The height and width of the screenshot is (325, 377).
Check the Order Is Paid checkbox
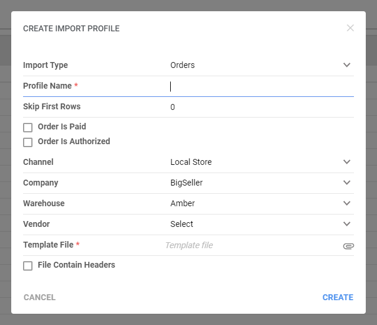(x=28, y=128)
